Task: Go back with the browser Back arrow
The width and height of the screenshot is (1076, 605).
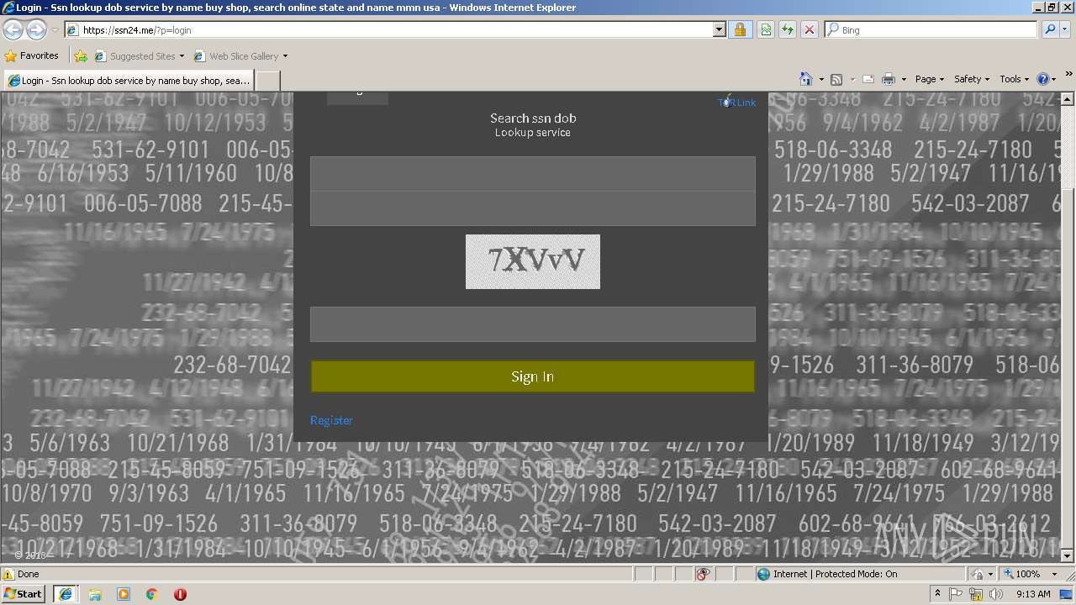Action: click(13, 30)
